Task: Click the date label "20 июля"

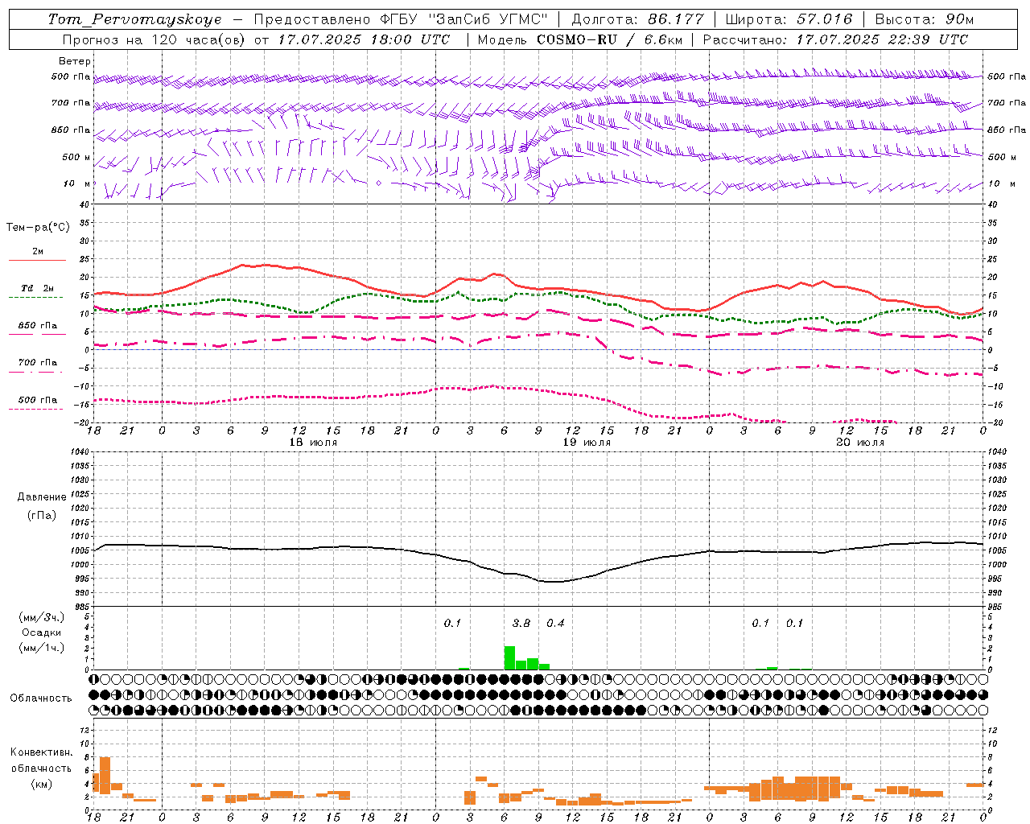Action: tap(860, 443)
